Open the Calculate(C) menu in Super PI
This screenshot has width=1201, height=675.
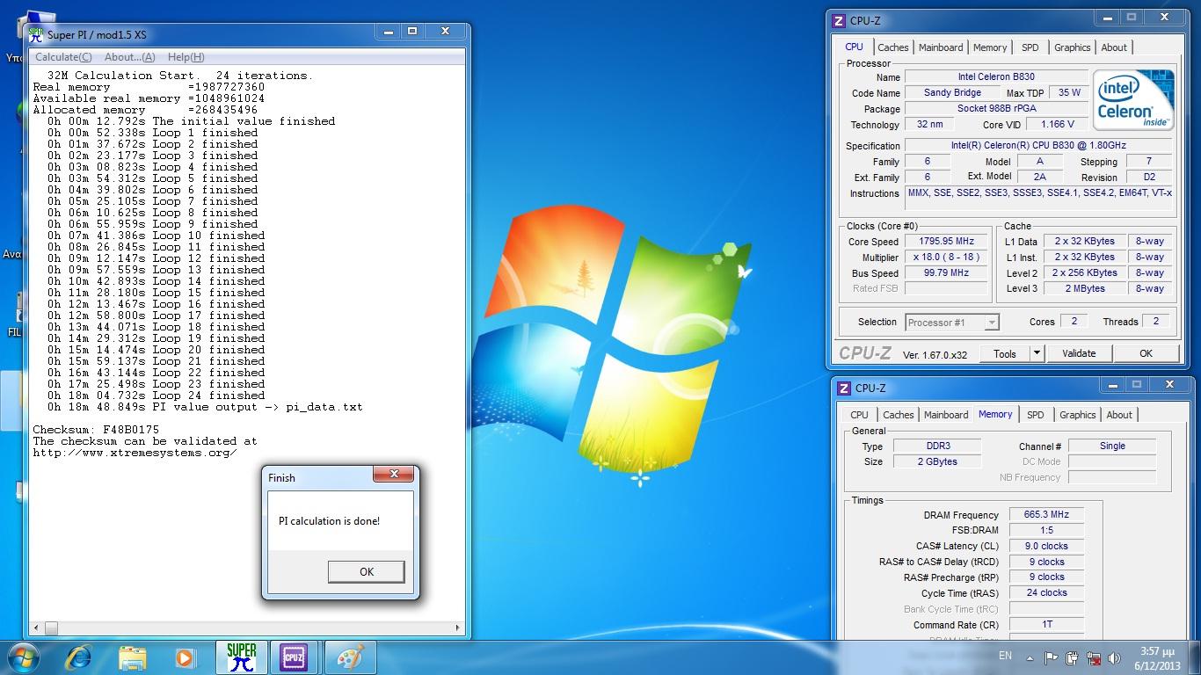point(63,57)
